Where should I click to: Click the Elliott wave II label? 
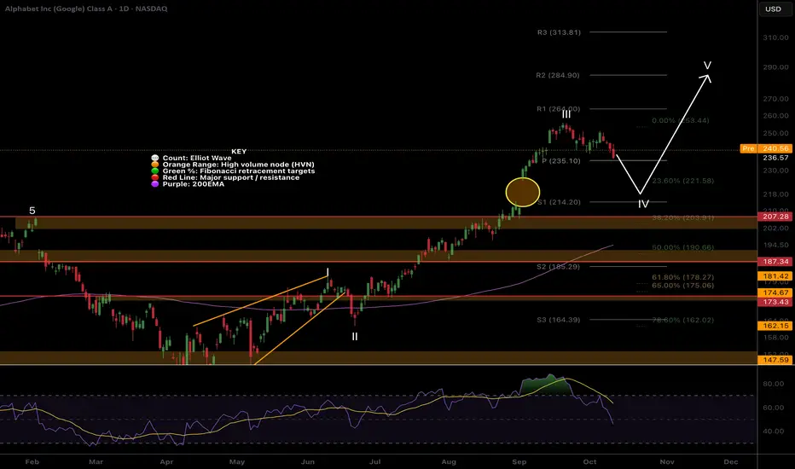(x=355, y=337)
